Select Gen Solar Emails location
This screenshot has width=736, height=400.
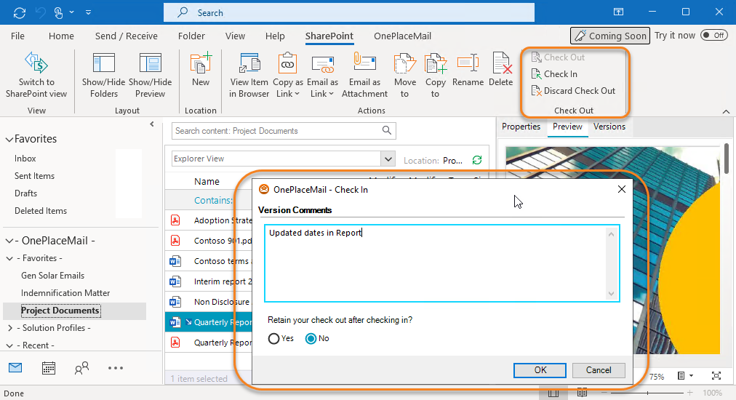tap(52, 276)
